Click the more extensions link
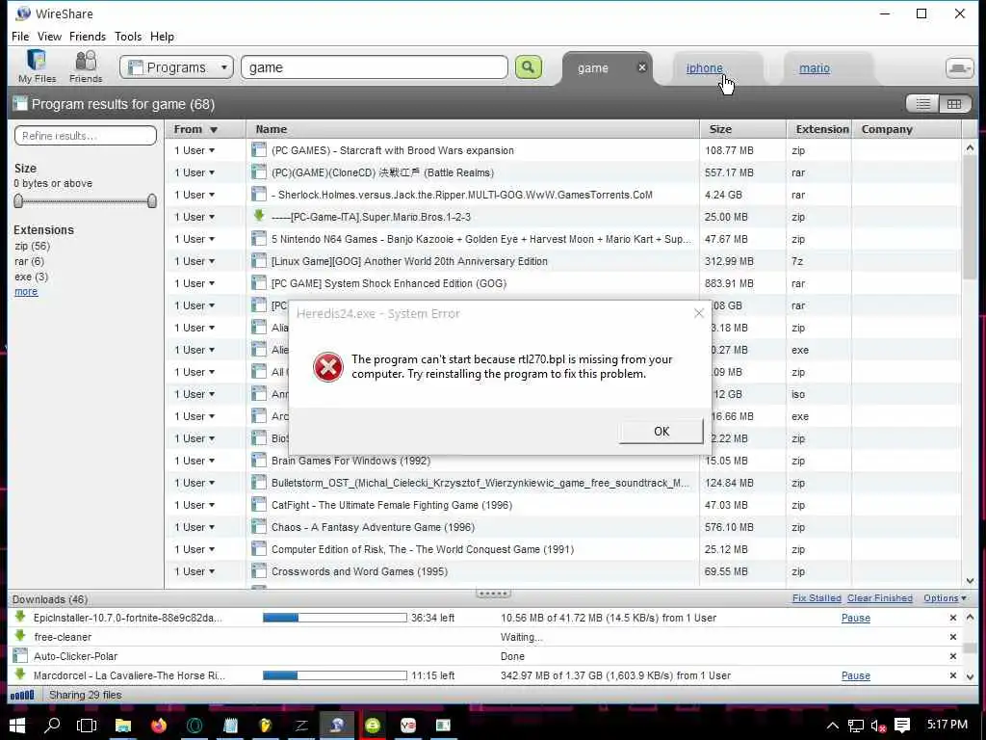The image size is (986, 740). coord(26,291)
